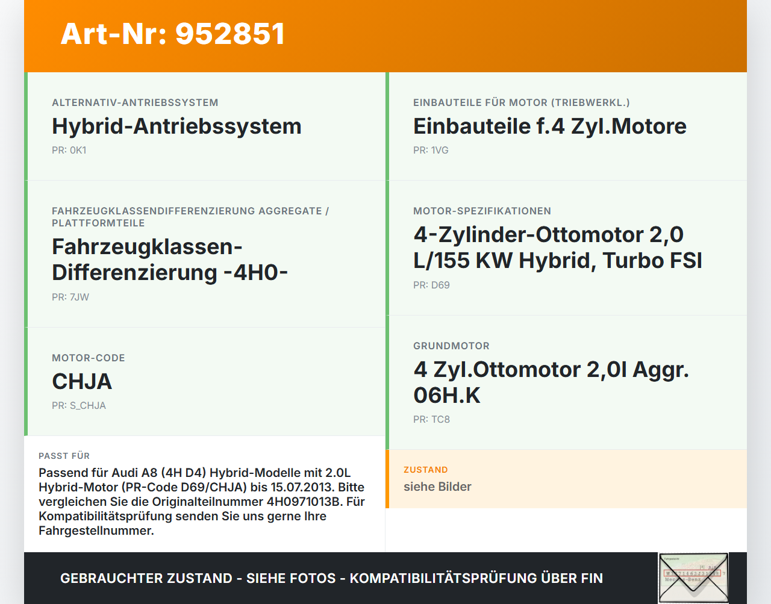This screenshot has width=771, height=604.
Task: Click the MOTOR-CODE label
Action: click(x=89, y=358)
